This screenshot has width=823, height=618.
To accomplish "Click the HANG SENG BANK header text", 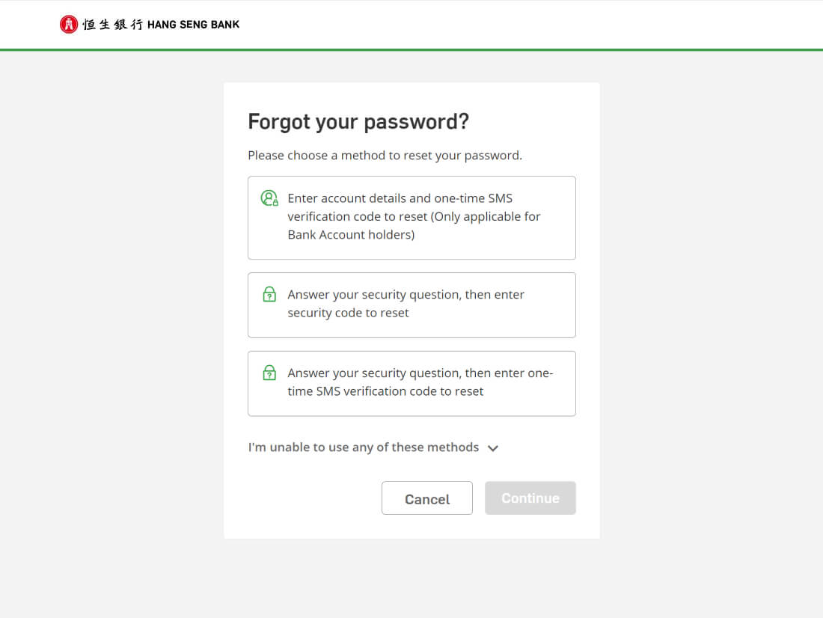I will point(193,25).
